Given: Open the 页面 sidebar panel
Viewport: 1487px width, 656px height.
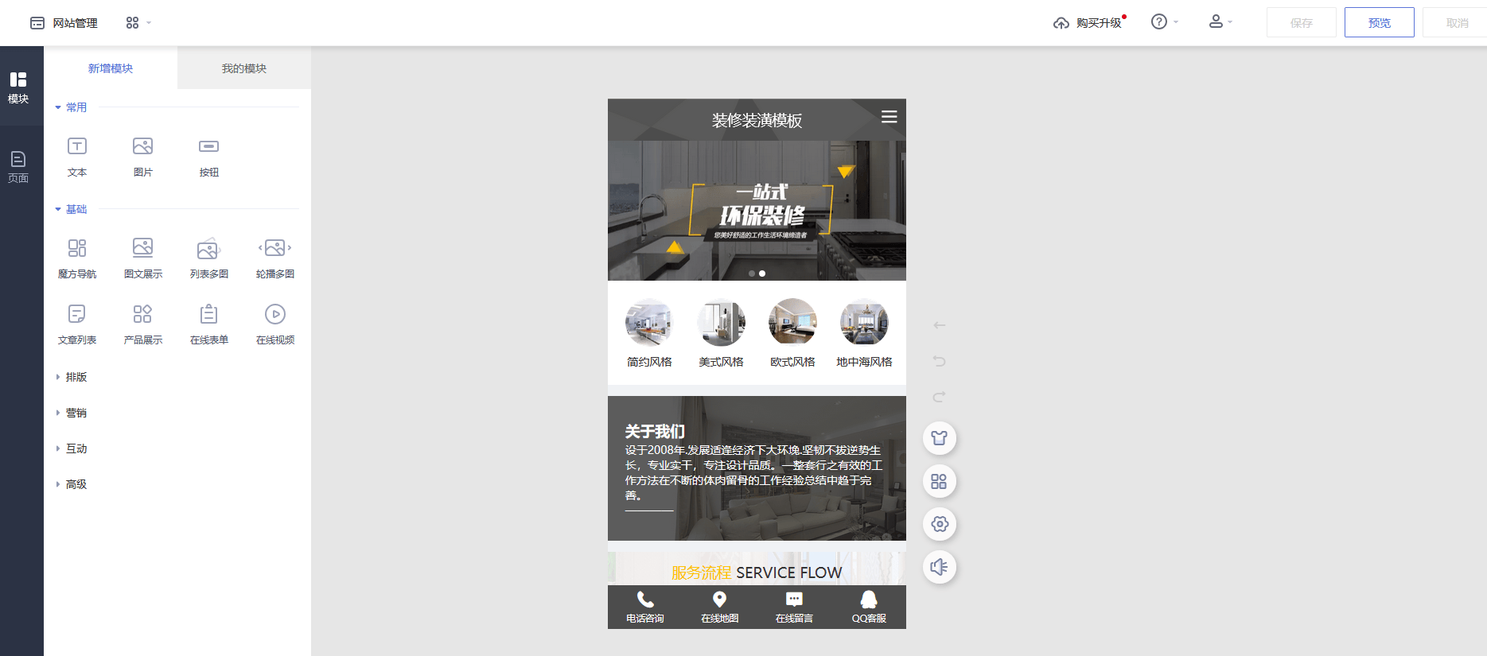Looking at the screenshot, I should [18, 166].
